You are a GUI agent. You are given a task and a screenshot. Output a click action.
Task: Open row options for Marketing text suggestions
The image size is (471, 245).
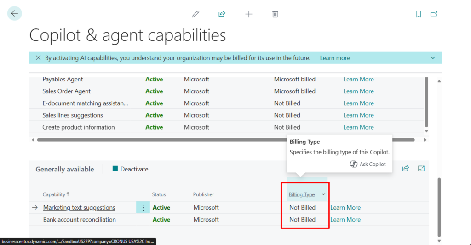pyautogui.click(x=143, y=208)
